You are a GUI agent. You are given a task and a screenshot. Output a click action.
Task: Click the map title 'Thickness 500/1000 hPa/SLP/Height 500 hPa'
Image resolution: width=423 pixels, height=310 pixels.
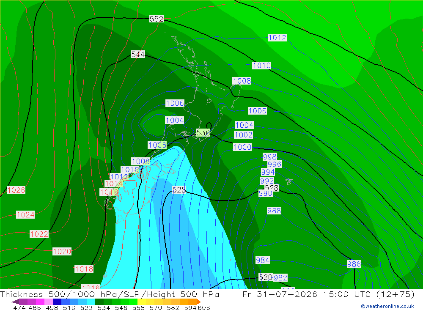[110, 294]
